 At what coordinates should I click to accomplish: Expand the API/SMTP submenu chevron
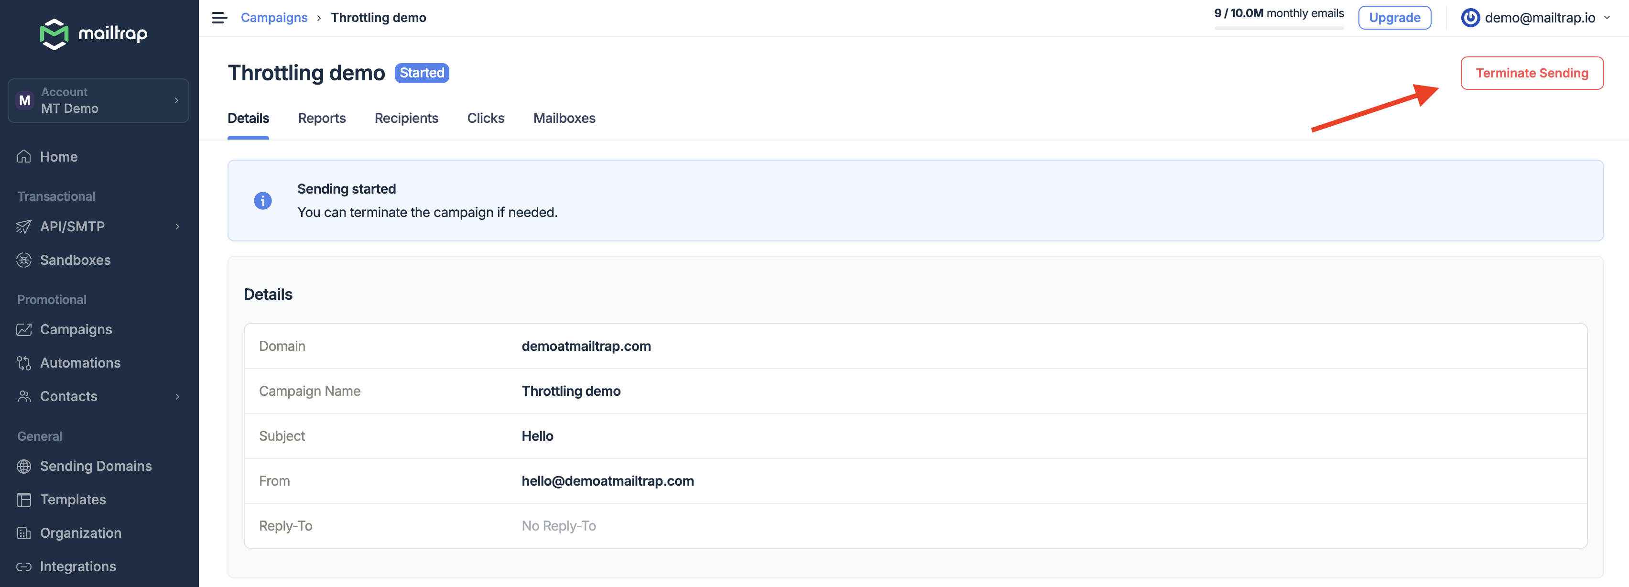[x=177, y=227]
